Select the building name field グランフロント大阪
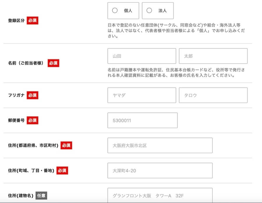262x203 pixels. pyautogui.click(x=160, y=195)
